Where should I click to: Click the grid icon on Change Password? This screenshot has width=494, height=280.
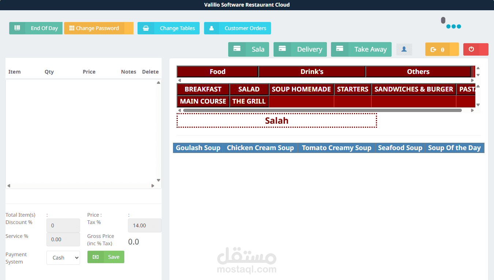[72, 28]
